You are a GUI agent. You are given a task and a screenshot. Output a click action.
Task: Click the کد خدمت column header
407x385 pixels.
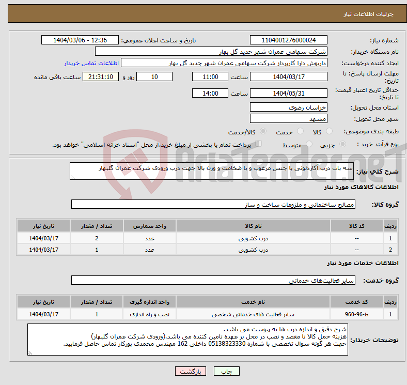(357, 302)
